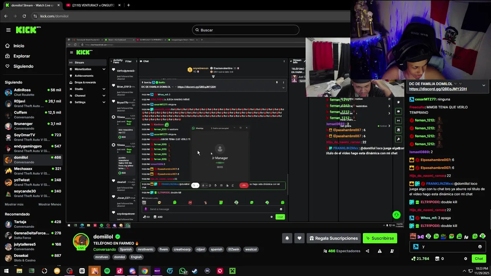Insert the purple bow emote
The height and width of the screenshot is (276, 491).
(421, 237)
